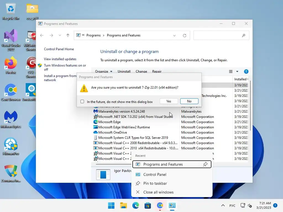Launch Firefox from the desktop

click(11, 65)
